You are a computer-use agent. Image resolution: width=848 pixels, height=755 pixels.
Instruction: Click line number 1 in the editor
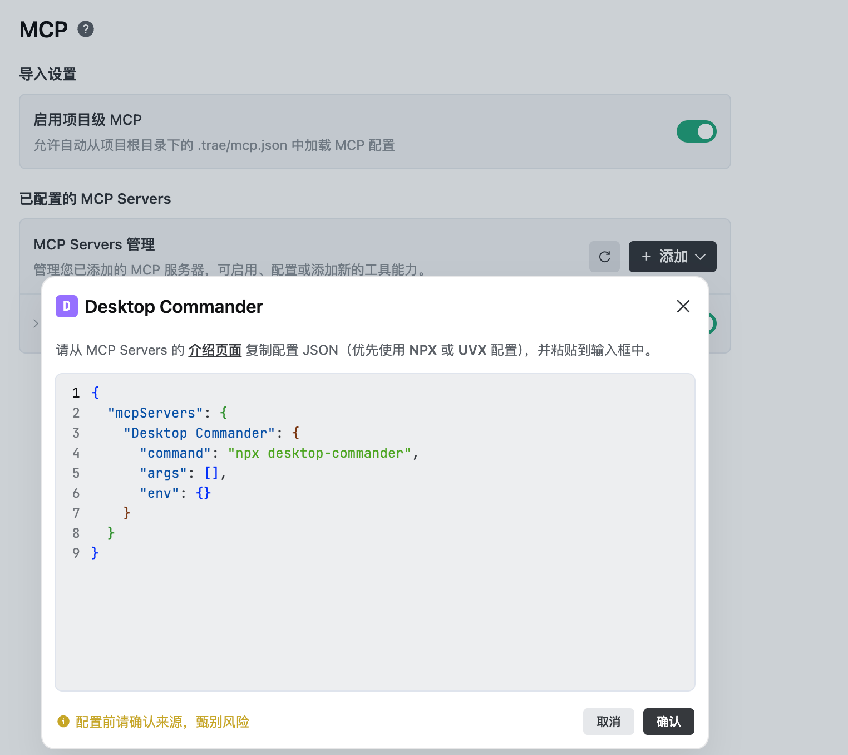pyautogui.click(x=76, y=393)
